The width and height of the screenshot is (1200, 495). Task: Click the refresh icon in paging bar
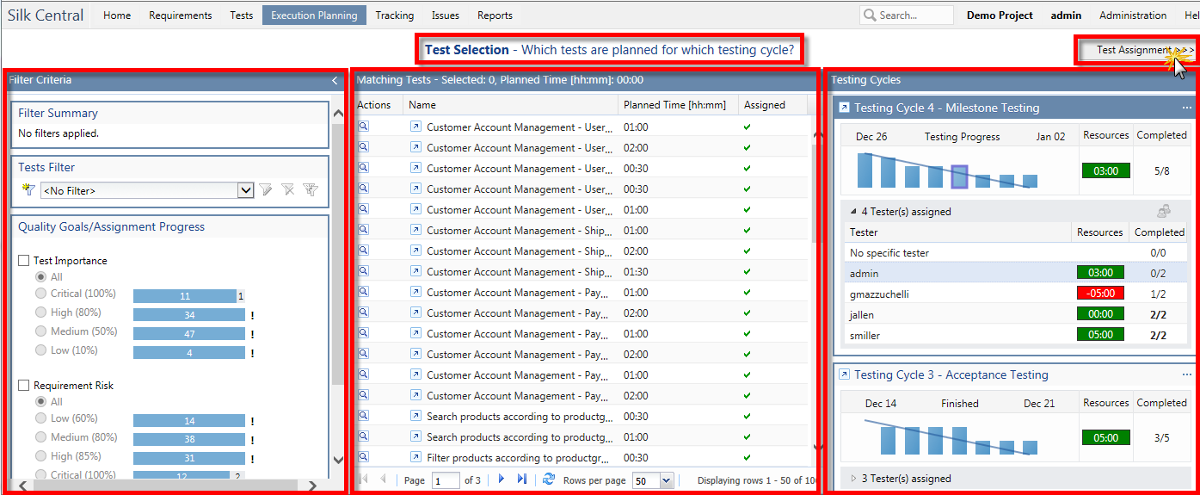(x=549, y=480)
